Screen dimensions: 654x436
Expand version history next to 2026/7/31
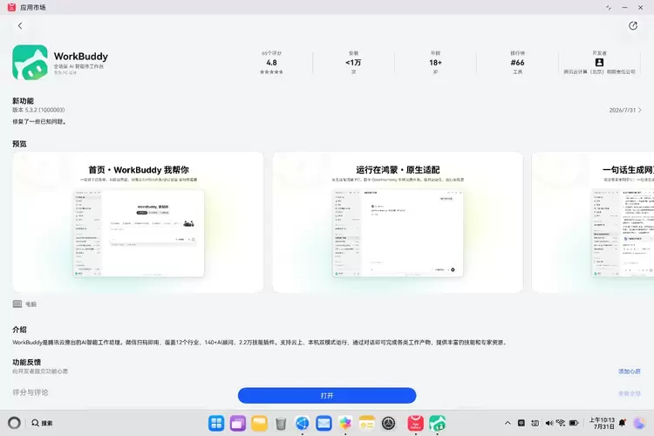640,110
